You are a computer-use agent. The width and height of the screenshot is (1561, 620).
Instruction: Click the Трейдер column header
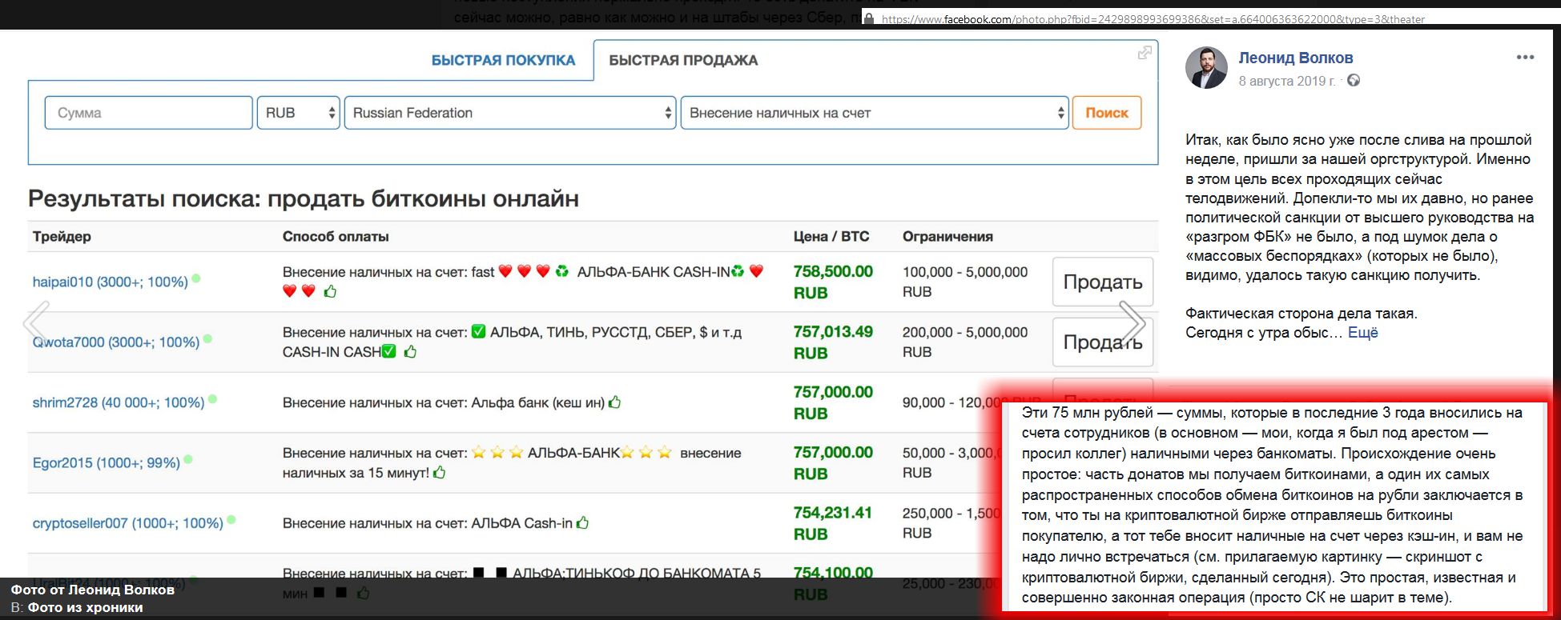[x=62, y=237]
